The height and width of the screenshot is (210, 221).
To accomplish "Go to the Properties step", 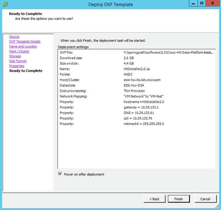I will tap(17, 66).
